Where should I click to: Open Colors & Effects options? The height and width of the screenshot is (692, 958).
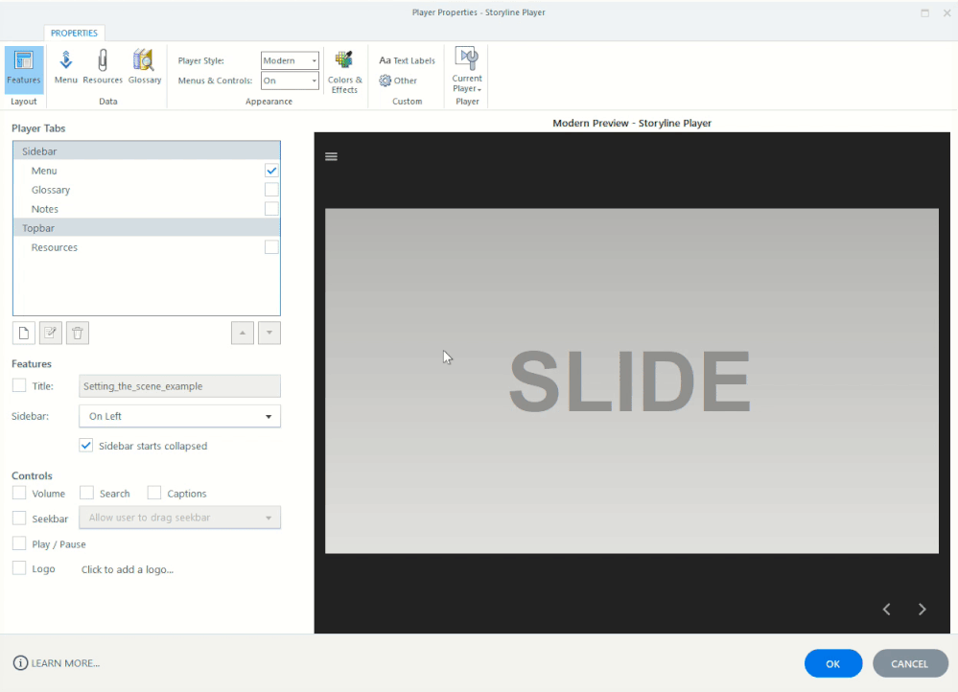click(x=344, y=72)
